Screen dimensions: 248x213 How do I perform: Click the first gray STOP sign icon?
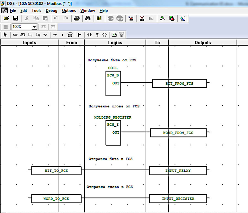pyautogui.click(x=110, y=18)
